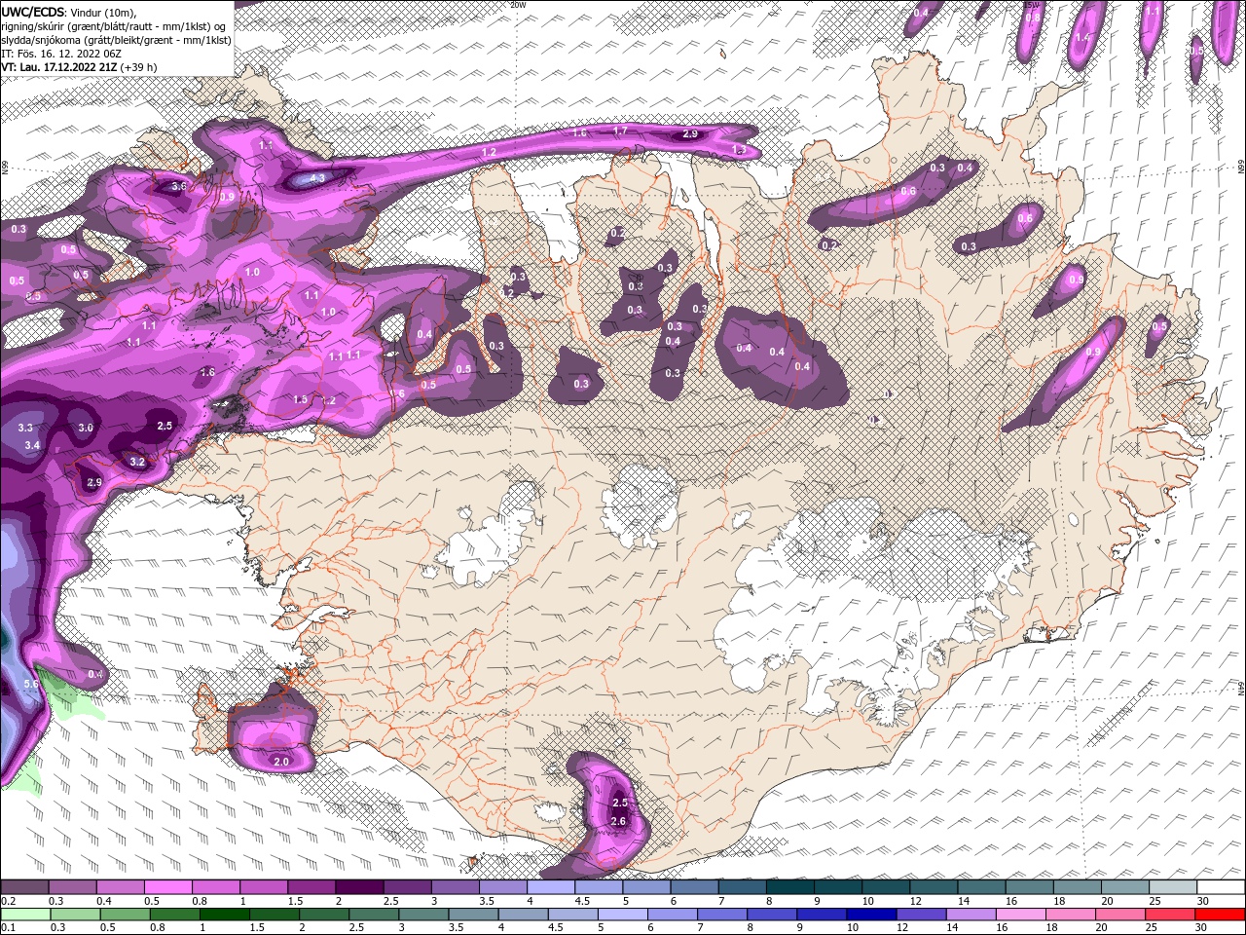Click the 4.3 precipitation value on map
Image resolution: width=1246 pixels, height=935 pixels.
point(317,179)
